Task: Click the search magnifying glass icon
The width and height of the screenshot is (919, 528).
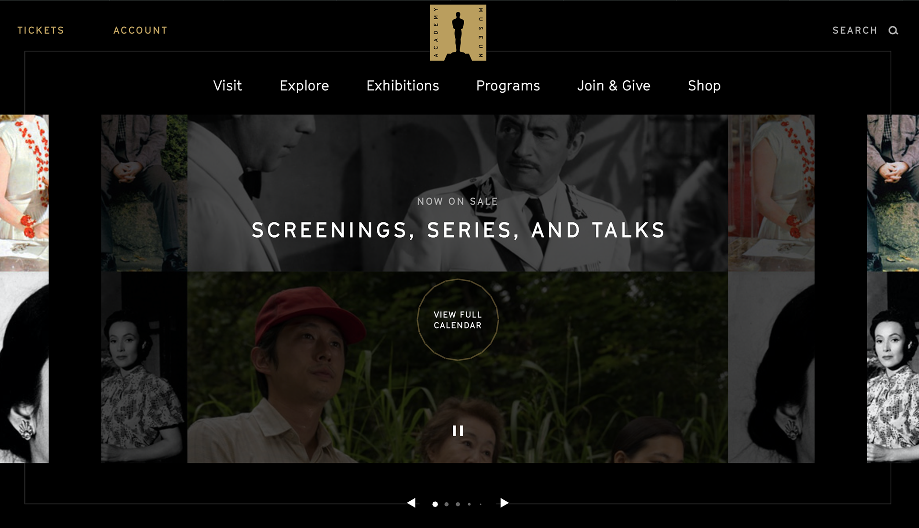Action: coord(893,31)
